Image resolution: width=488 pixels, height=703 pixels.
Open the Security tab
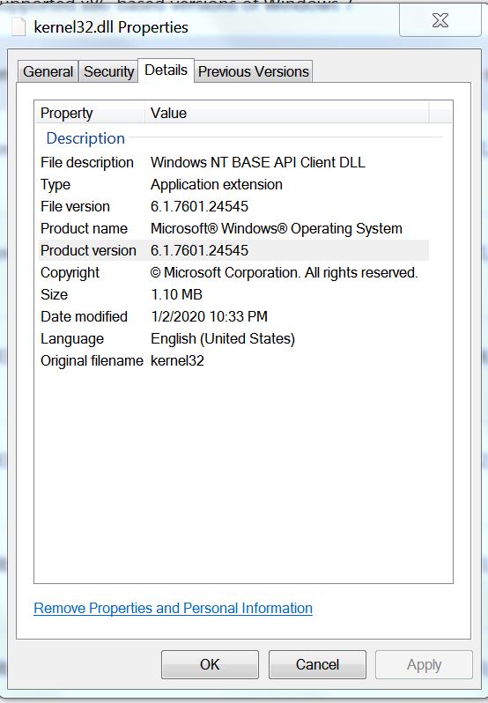pyautogui.click(x=109, y=71)
